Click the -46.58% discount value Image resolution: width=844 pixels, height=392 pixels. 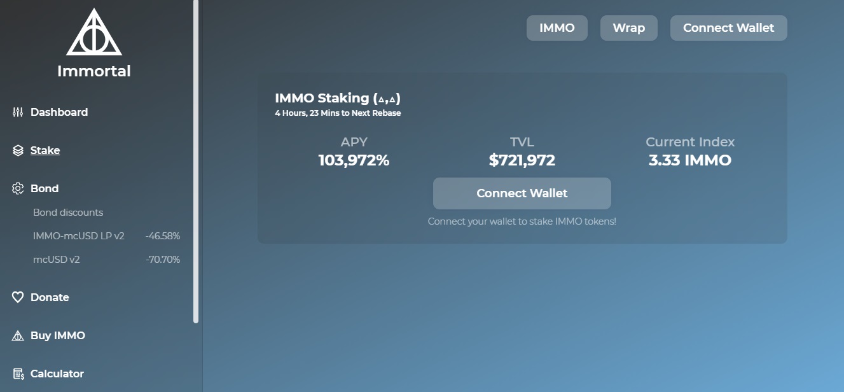point(163,236)
